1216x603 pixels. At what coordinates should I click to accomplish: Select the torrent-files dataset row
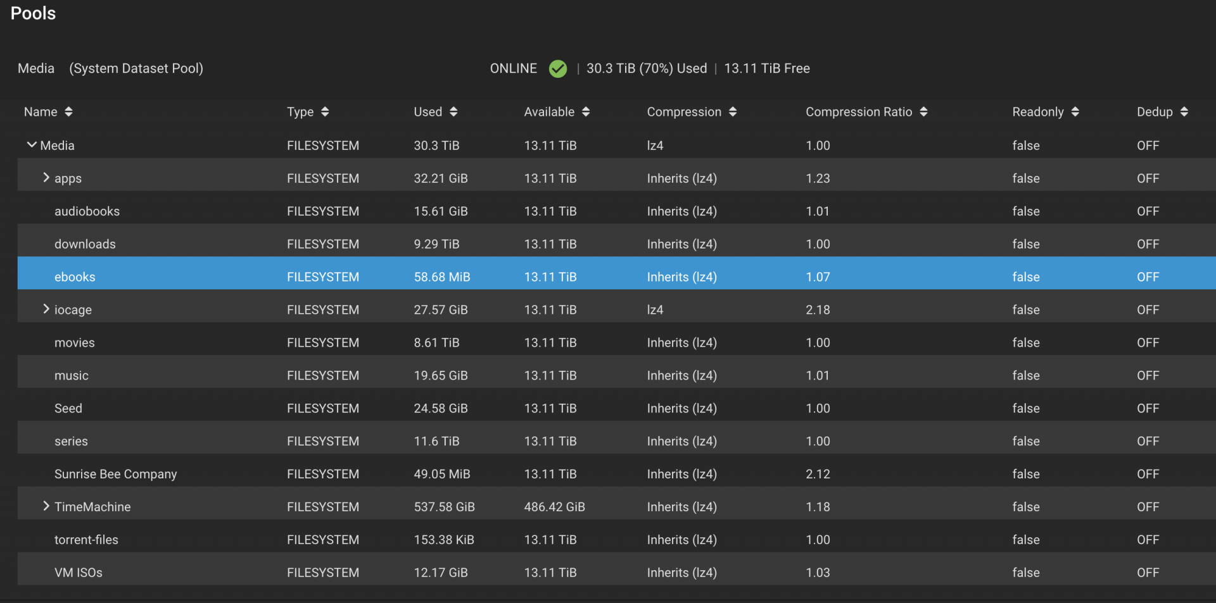(617, 540)
